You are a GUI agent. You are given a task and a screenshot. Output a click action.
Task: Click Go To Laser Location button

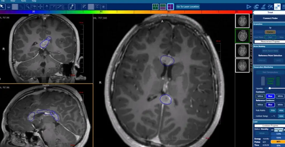tap(188, 7)
